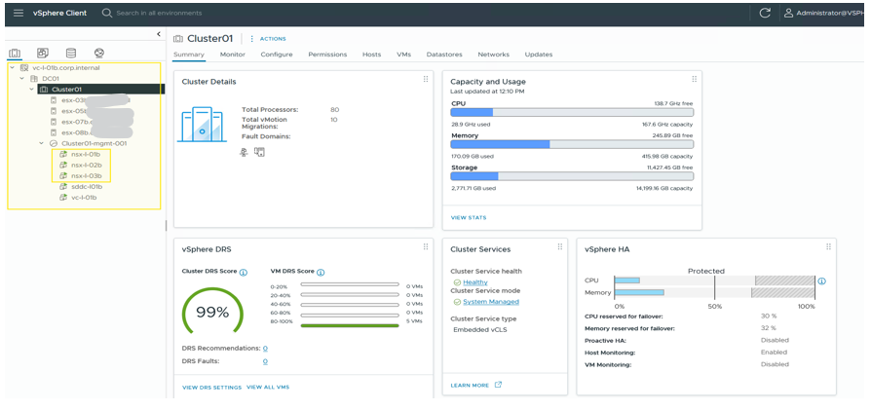Viewport: 871px width, 410px height.
Task: Collapse the DC01 datacenter node
Action: (22, 78)
